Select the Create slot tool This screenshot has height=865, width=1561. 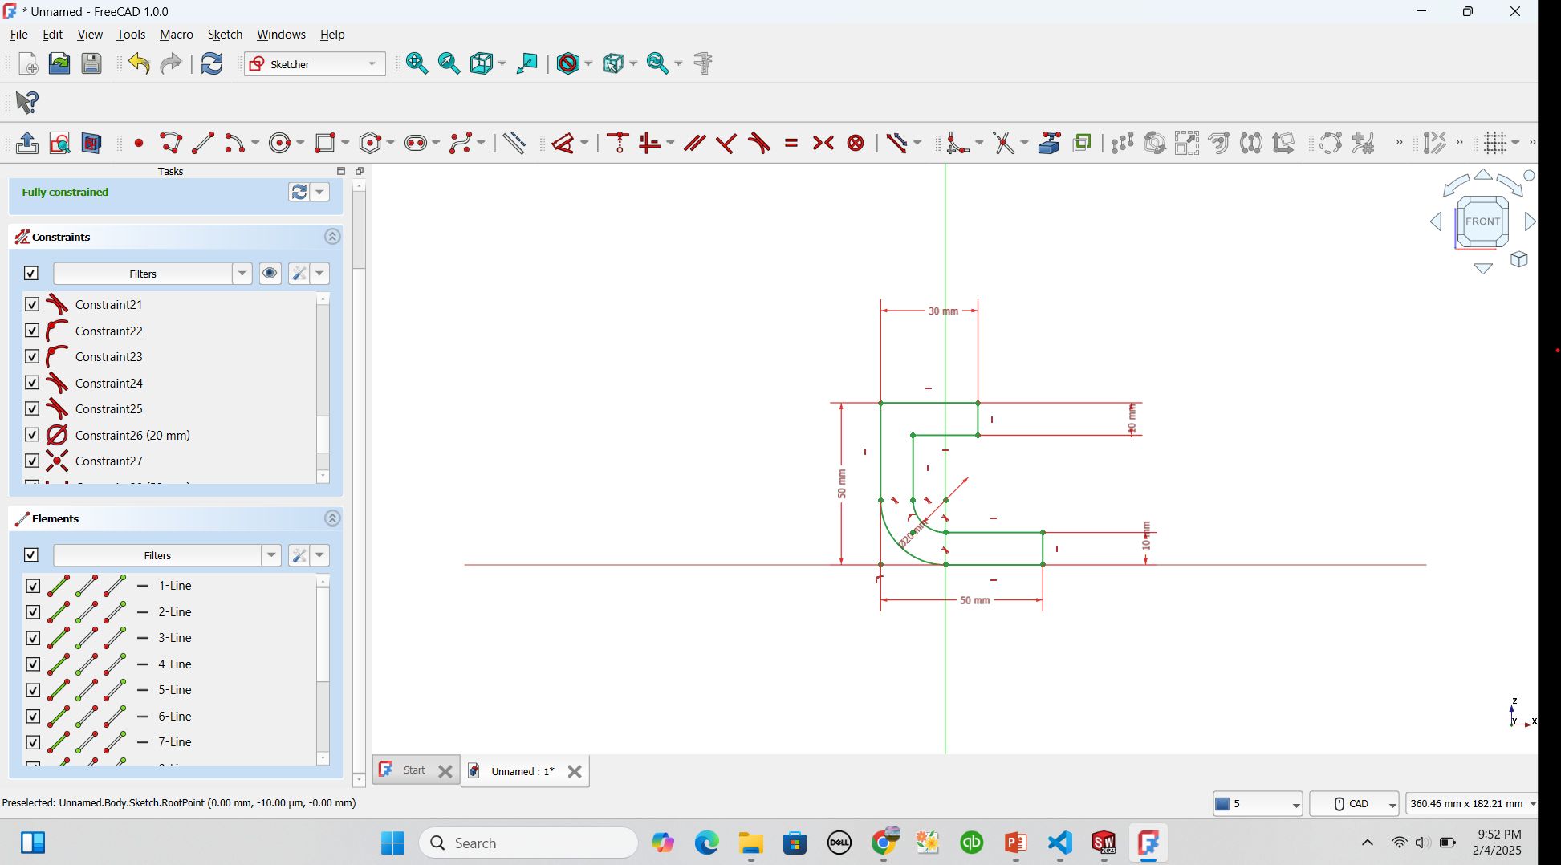click(416, 144)
